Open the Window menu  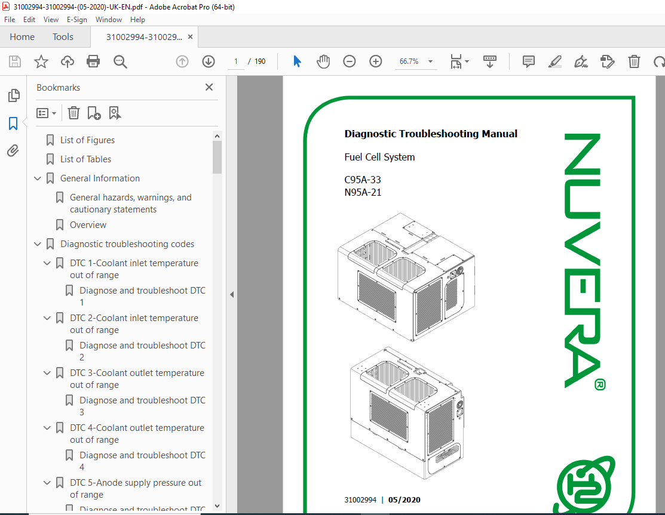[109, 20]
